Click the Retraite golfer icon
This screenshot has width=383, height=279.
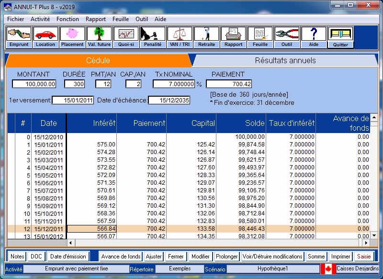coord(206,38)
